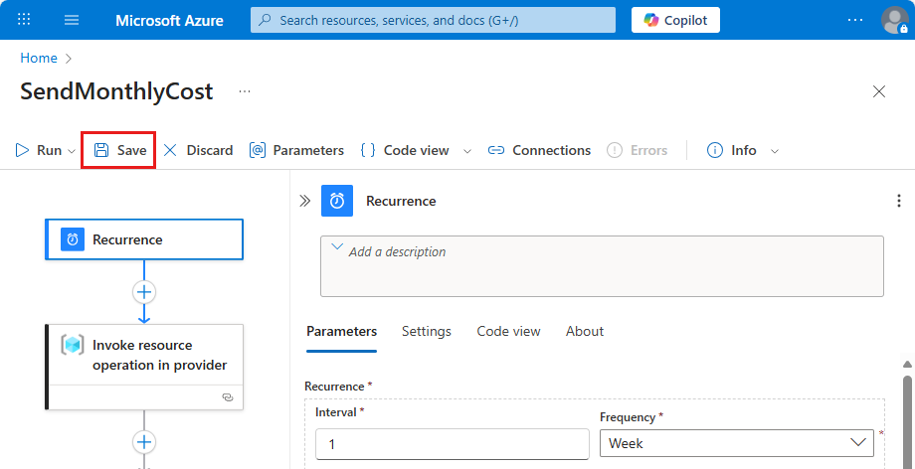Viewport: 915px width, 469px height.
Task: Collapse the description chevron
Action: [337, 246]
